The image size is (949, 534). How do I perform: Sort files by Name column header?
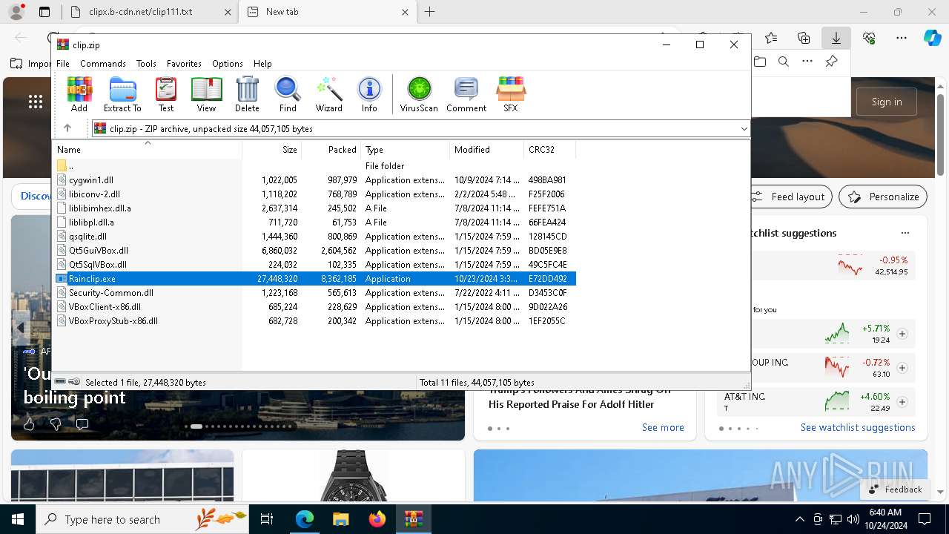point(148,150)
